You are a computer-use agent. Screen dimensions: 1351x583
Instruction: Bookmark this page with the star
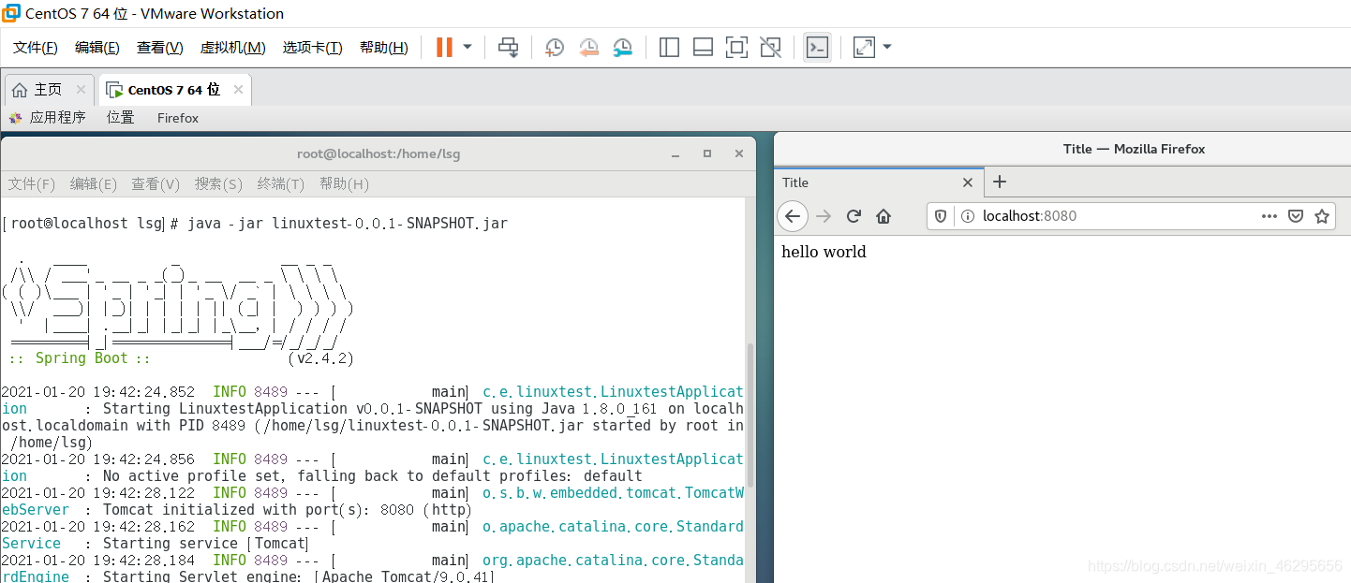[1322, 216]
